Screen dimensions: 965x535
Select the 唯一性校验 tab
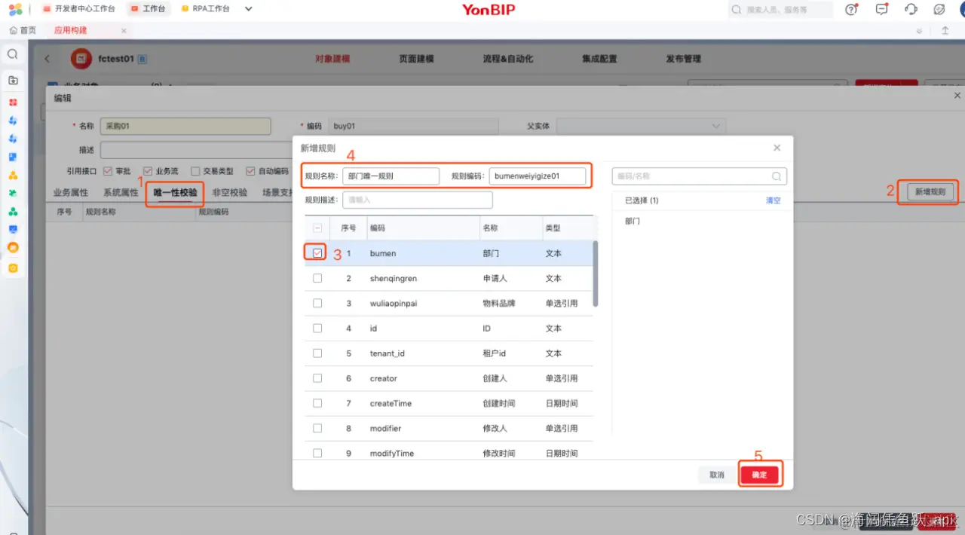point(175,193)
